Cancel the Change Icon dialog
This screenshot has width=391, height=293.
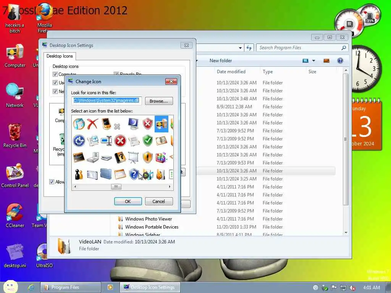coord(159,201)
